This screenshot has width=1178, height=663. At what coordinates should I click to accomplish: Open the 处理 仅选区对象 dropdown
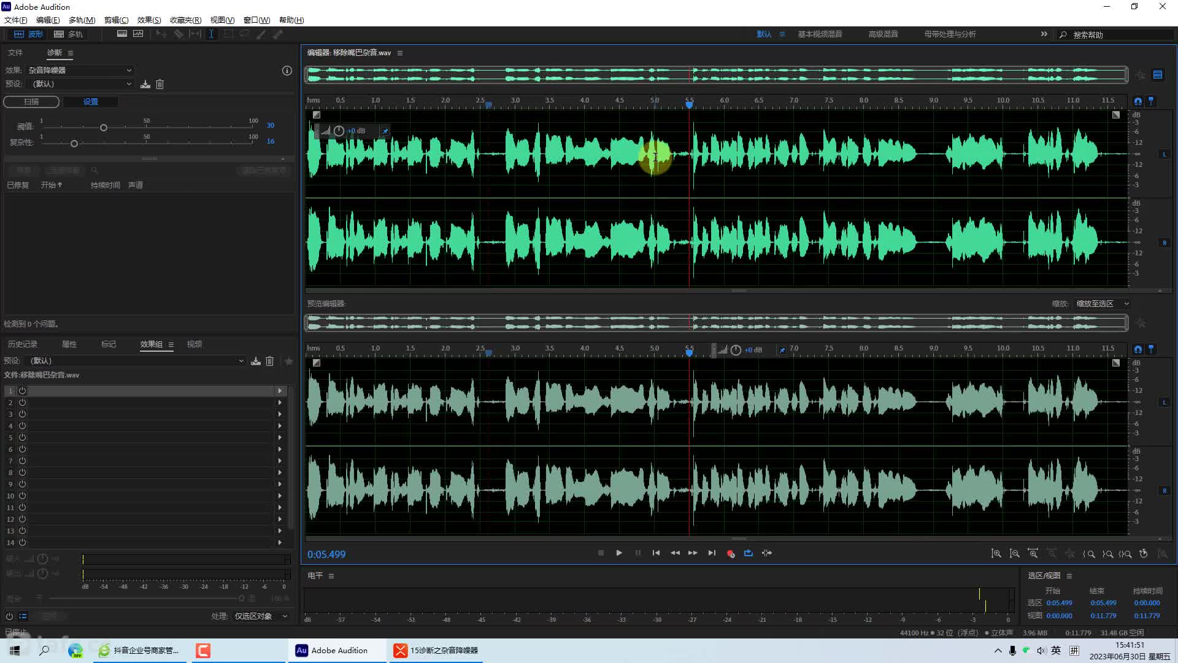(260, 616)
